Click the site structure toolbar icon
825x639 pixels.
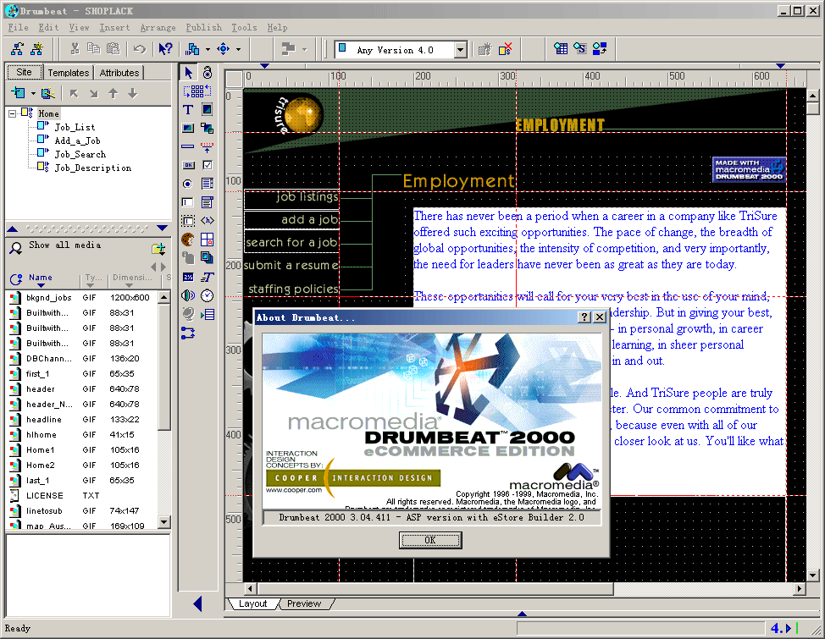17,49
